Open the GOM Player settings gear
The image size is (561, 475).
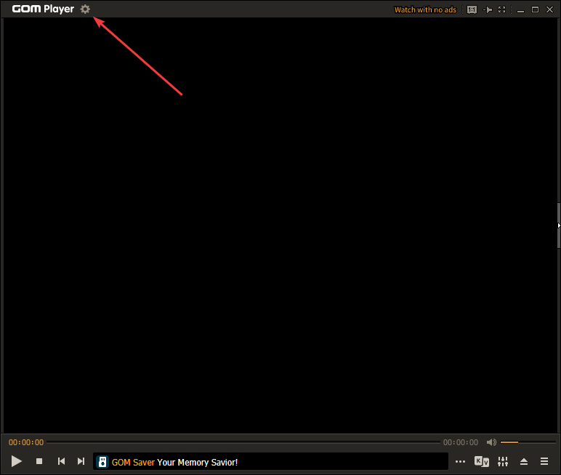[x=85, y=9]
